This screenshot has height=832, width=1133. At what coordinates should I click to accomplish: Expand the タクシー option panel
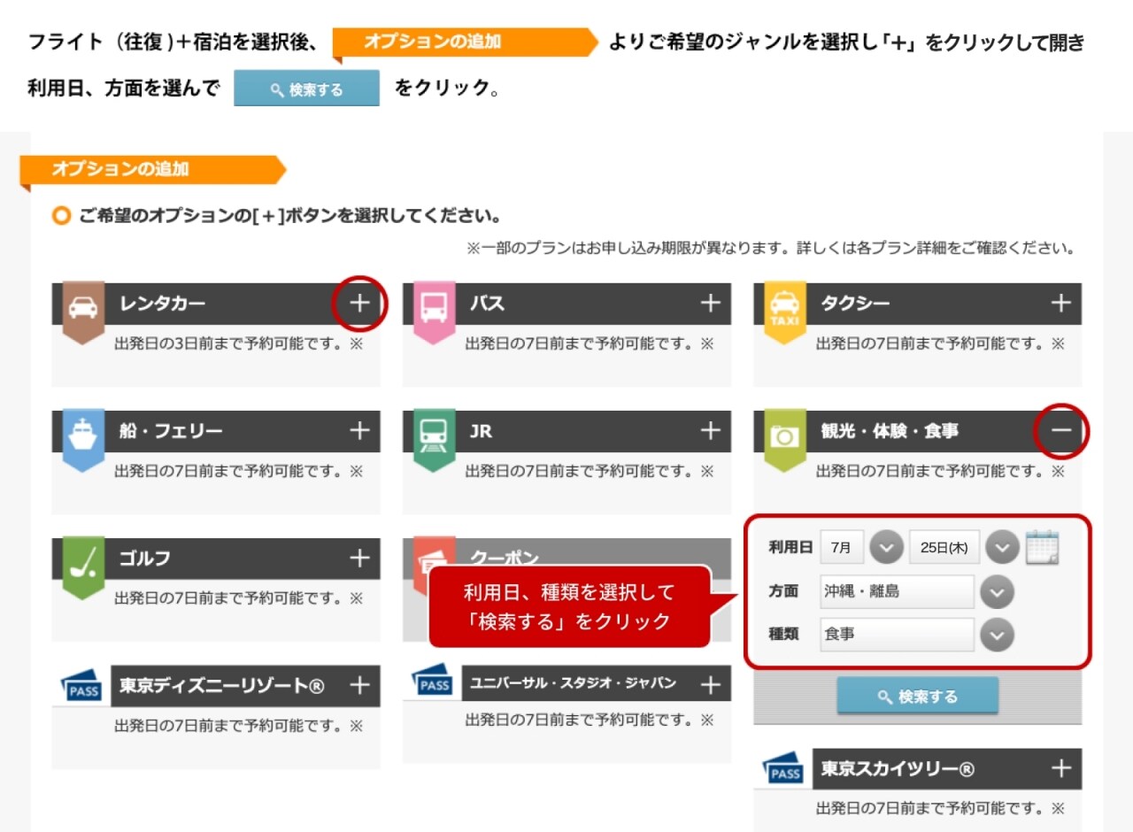pyautogui.click(x=1060, y=304)
